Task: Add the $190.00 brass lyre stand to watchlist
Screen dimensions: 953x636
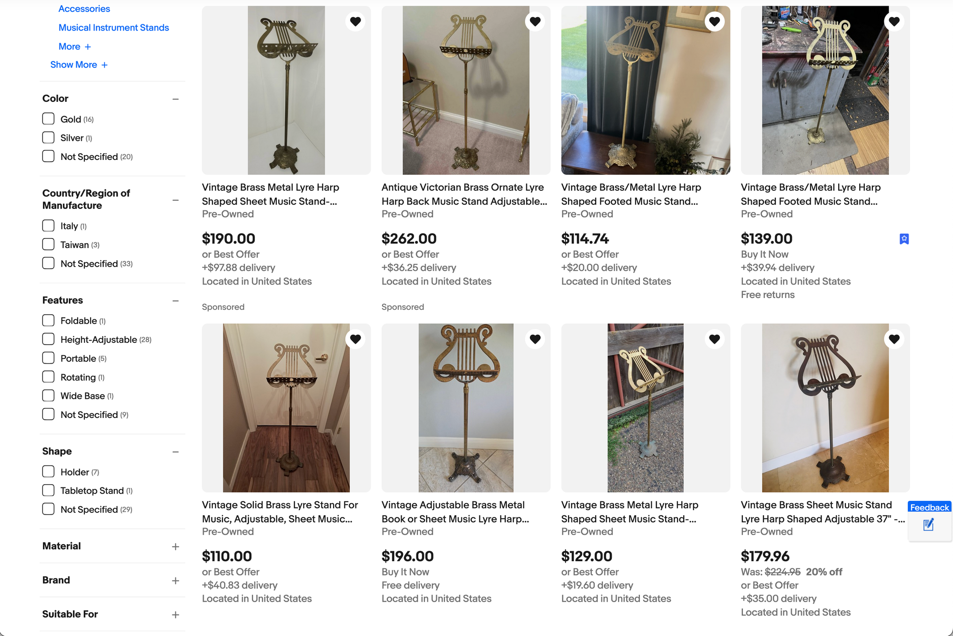Action: coord(355,21)
